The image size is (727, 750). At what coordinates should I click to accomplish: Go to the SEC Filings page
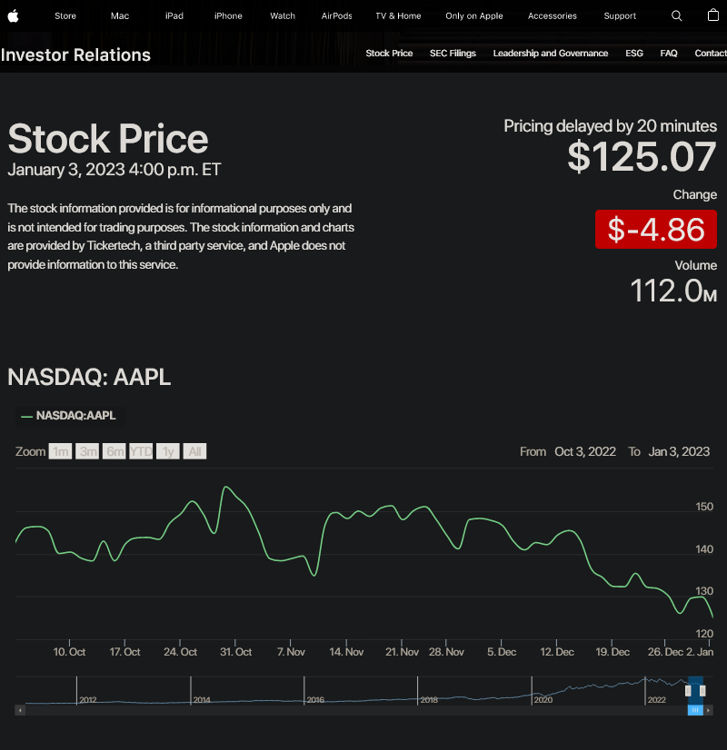(x=453, y=54)
